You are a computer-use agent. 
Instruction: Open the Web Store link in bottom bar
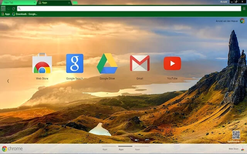233,149
